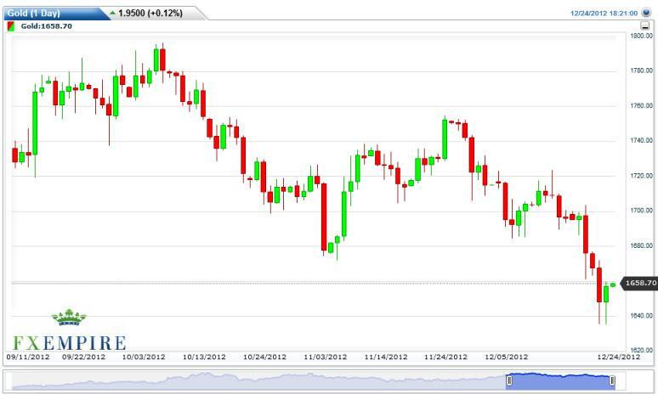Click the green up-arrow change indicator
The image size is (658, 394).
(113, 13)
